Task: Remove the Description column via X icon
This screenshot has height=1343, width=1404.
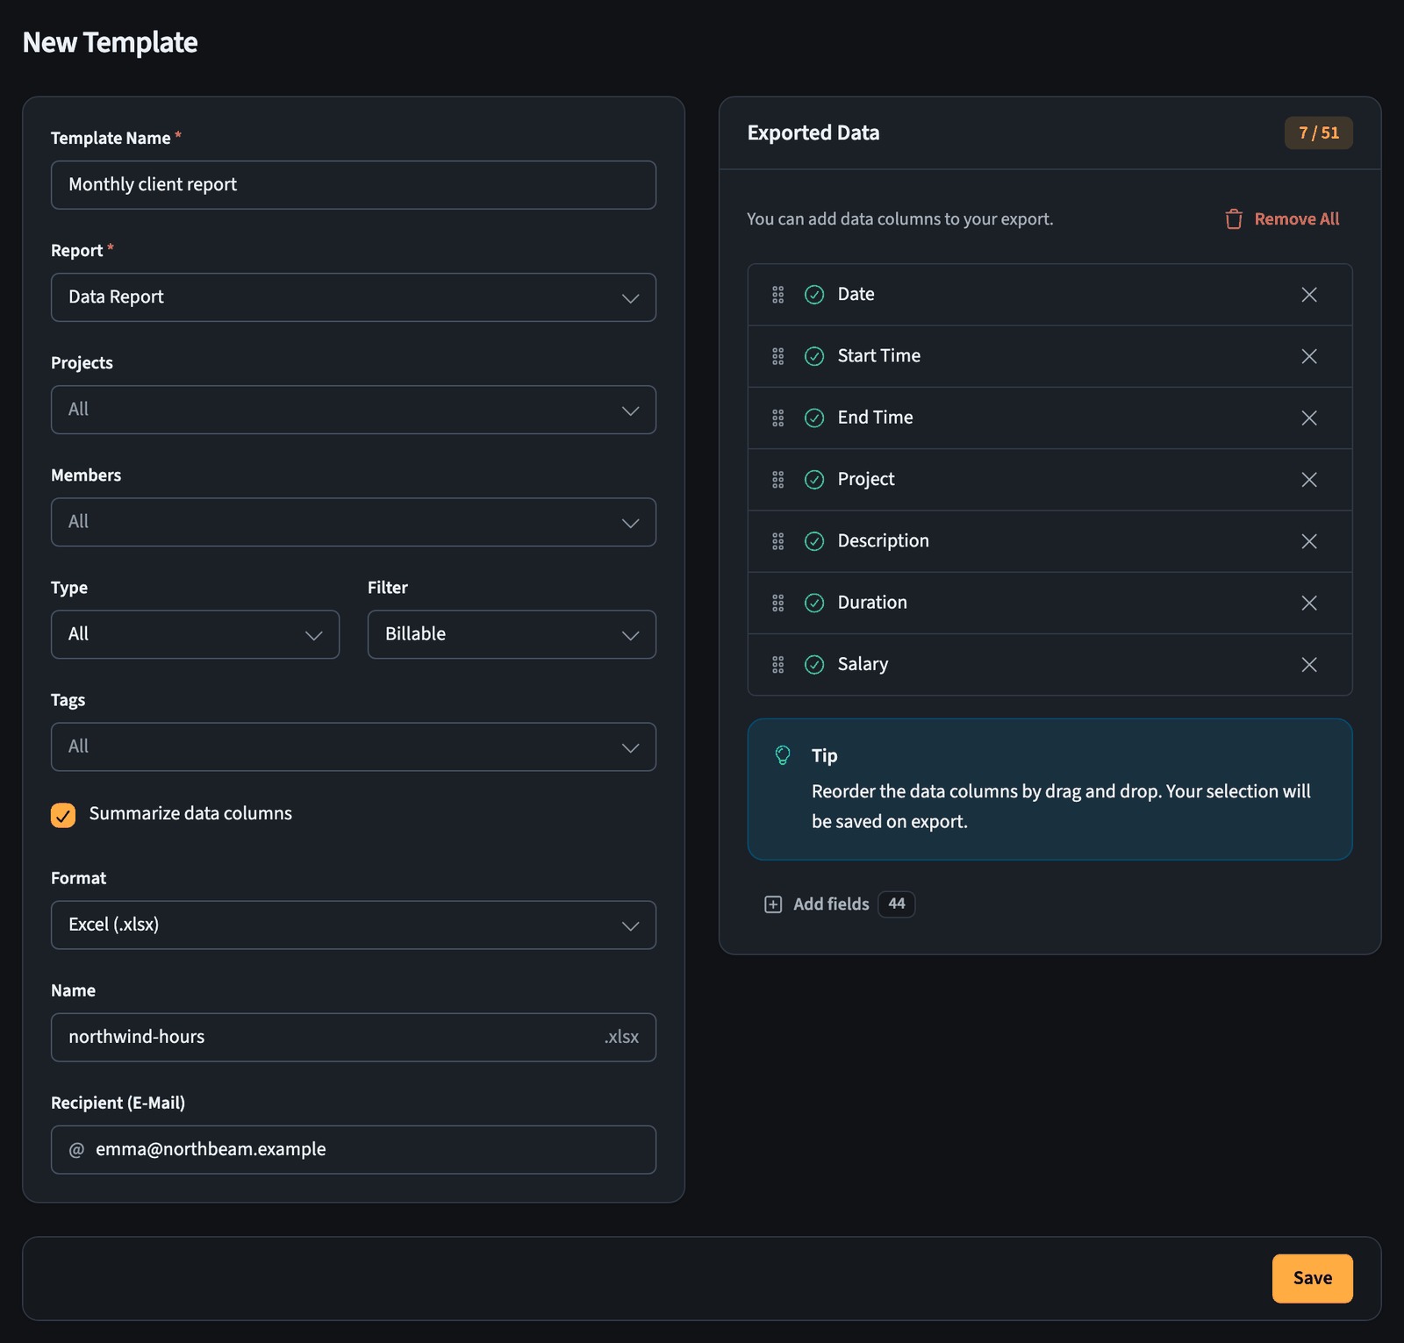Action: point(1308,541)
